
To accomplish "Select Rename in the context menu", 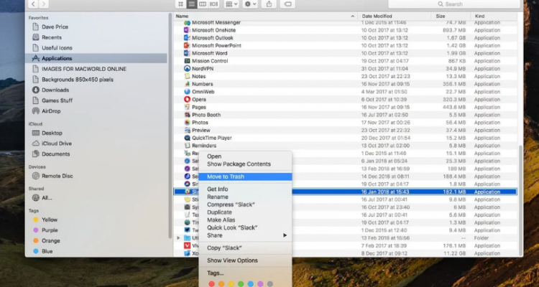I will coord(218,197).
